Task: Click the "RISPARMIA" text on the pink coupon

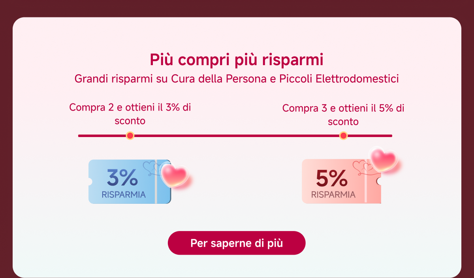Action: (x=333, y=195)
